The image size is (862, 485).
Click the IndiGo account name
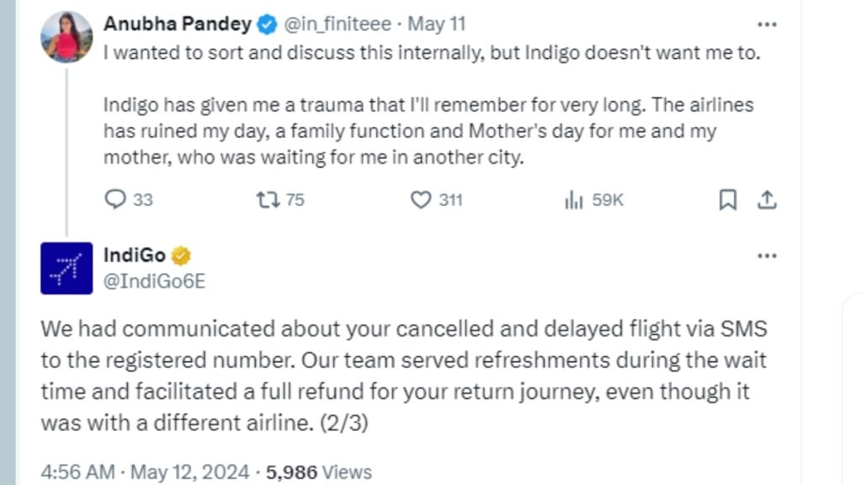coord(135,255)
